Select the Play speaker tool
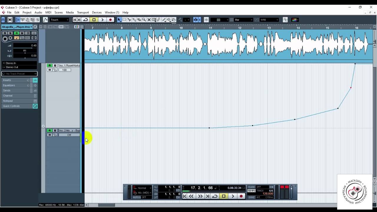The height and width of the screenshot is (212, 377). (x=169, y=20)
